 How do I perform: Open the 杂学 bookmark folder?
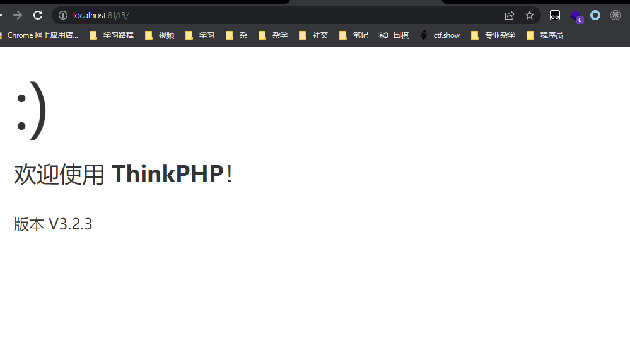click(x=273, y=35)
